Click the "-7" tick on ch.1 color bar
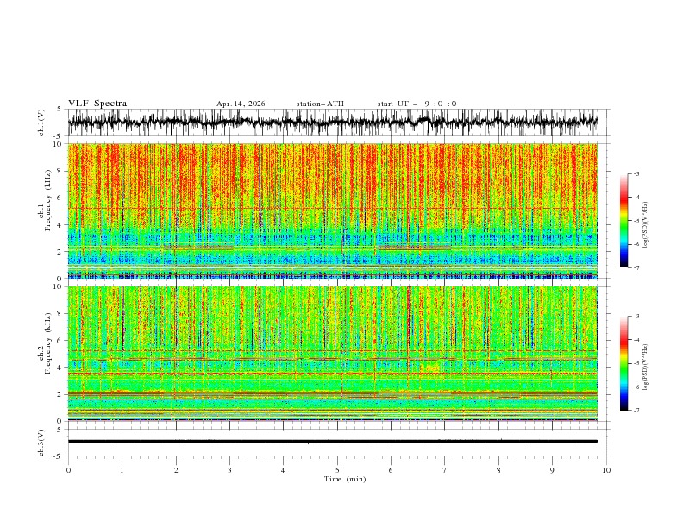 click(x=636, y=267)
